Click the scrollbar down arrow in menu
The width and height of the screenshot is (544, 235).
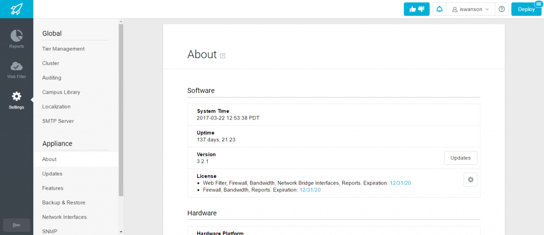121,231
